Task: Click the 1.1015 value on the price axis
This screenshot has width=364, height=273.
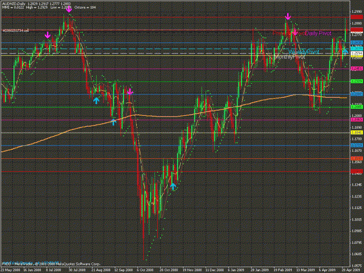Action: tap(357, 219)
